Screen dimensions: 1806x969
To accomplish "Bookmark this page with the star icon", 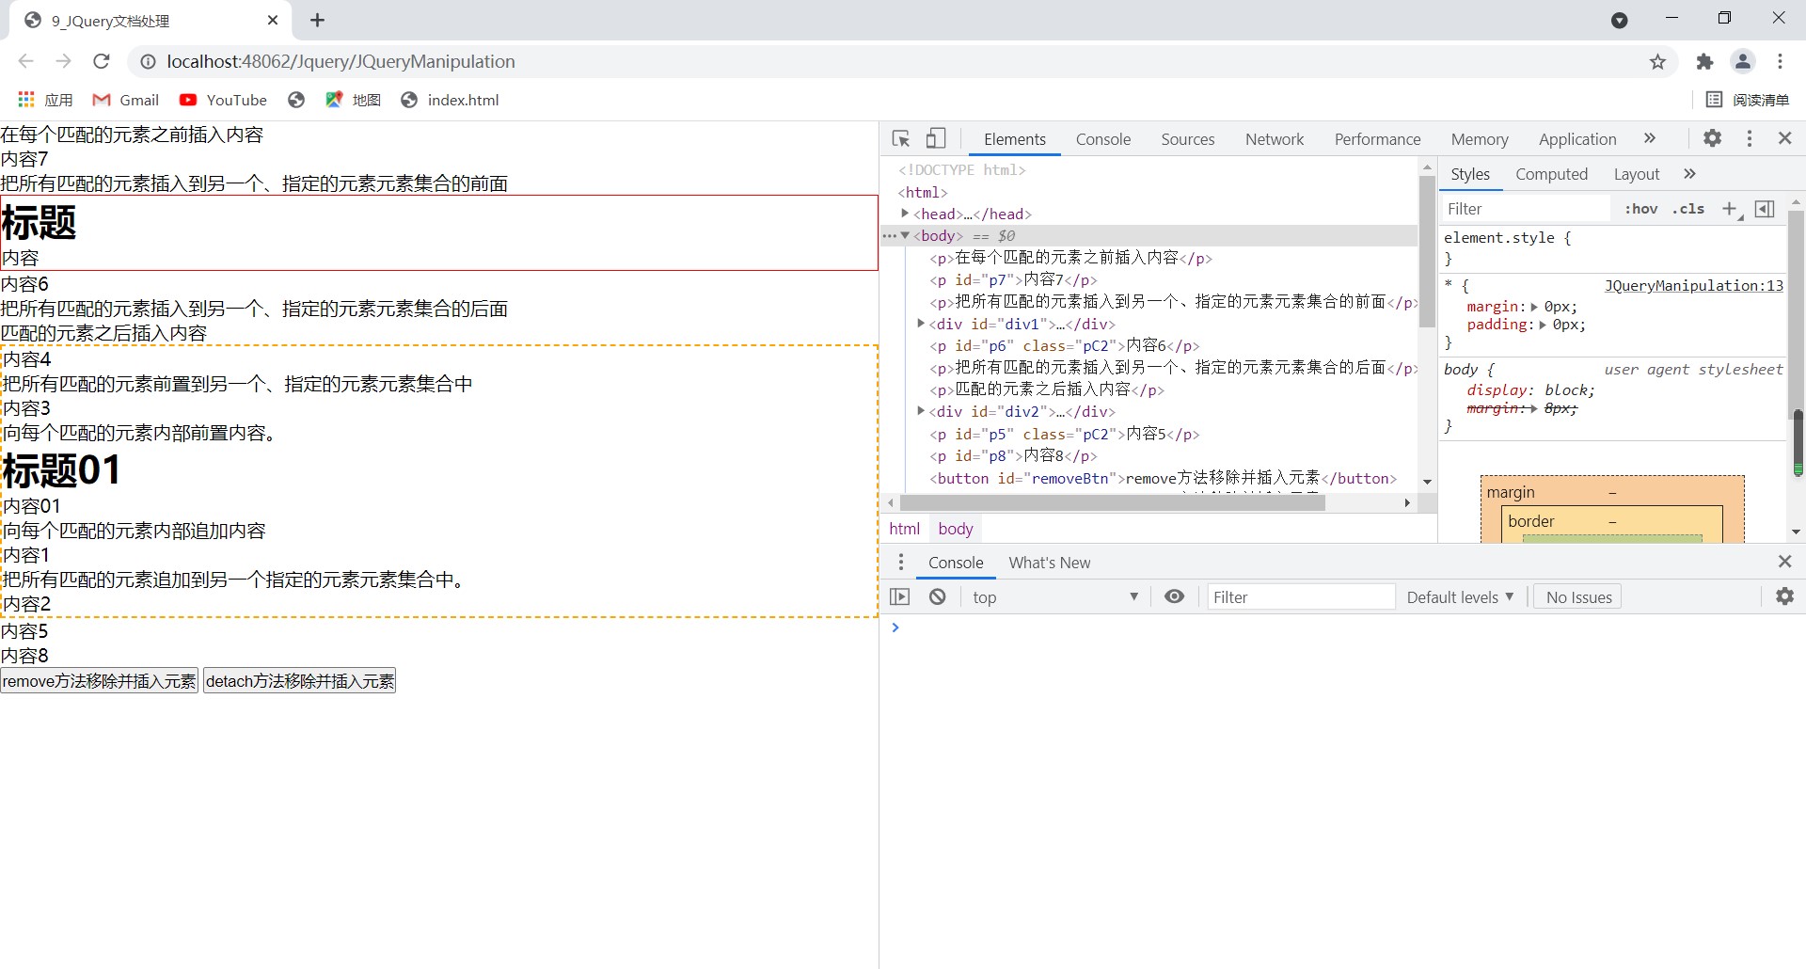I will [x=1658, y=61].
